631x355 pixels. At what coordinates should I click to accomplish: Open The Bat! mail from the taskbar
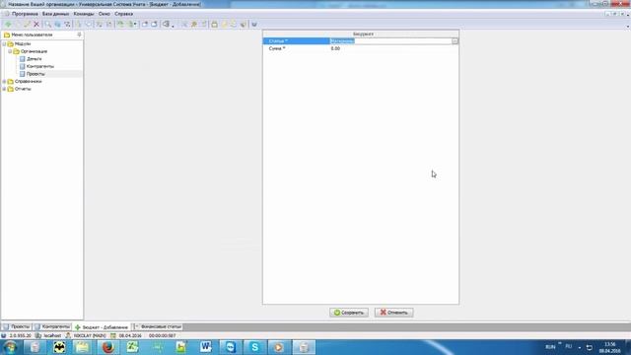59,347
